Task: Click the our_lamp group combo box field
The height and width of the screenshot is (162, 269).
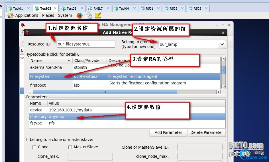Action: 188,44
